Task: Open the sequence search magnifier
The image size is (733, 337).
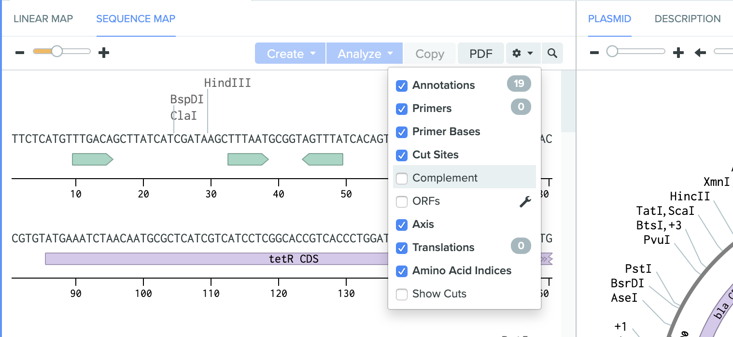Action: tap(552, 53)
